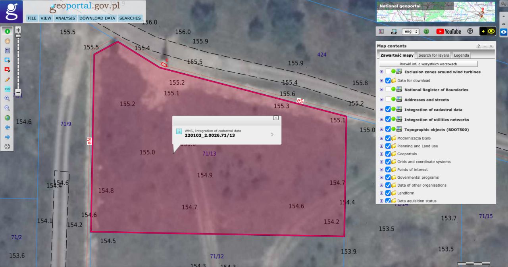The height and width of the screenshot is (267, 508).
Task: Click the XYH coordinates tool
Action: [x=7, y=89]
